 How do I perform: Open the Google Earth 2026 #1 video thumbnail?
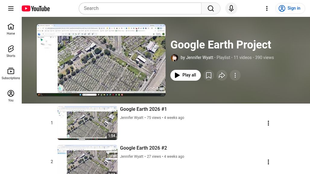(87, 123)
